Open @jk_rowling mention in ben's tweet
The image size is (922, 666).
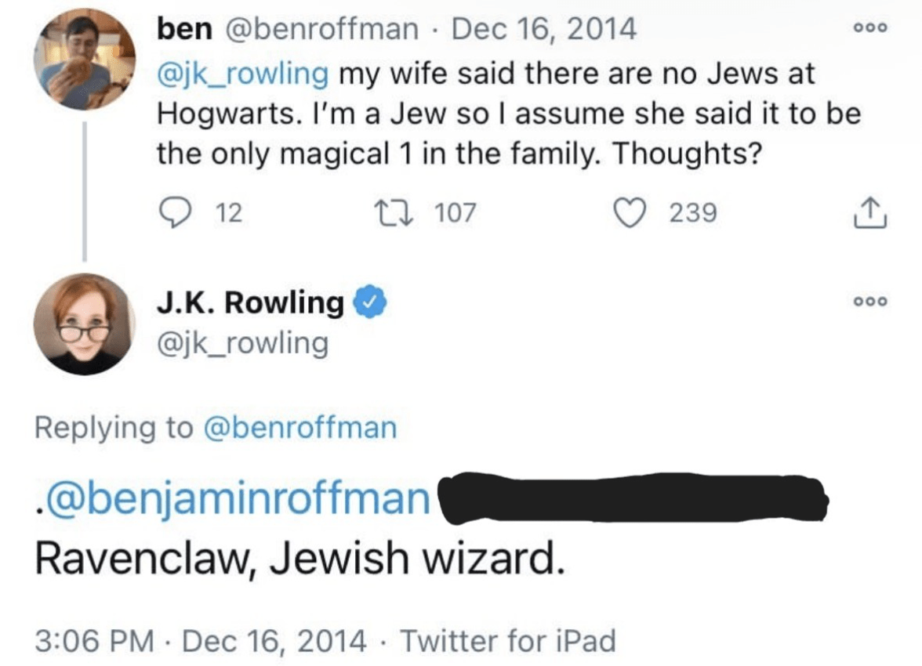(242, 74)
